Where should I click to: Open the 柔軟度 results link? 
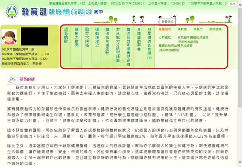(182, 29)
